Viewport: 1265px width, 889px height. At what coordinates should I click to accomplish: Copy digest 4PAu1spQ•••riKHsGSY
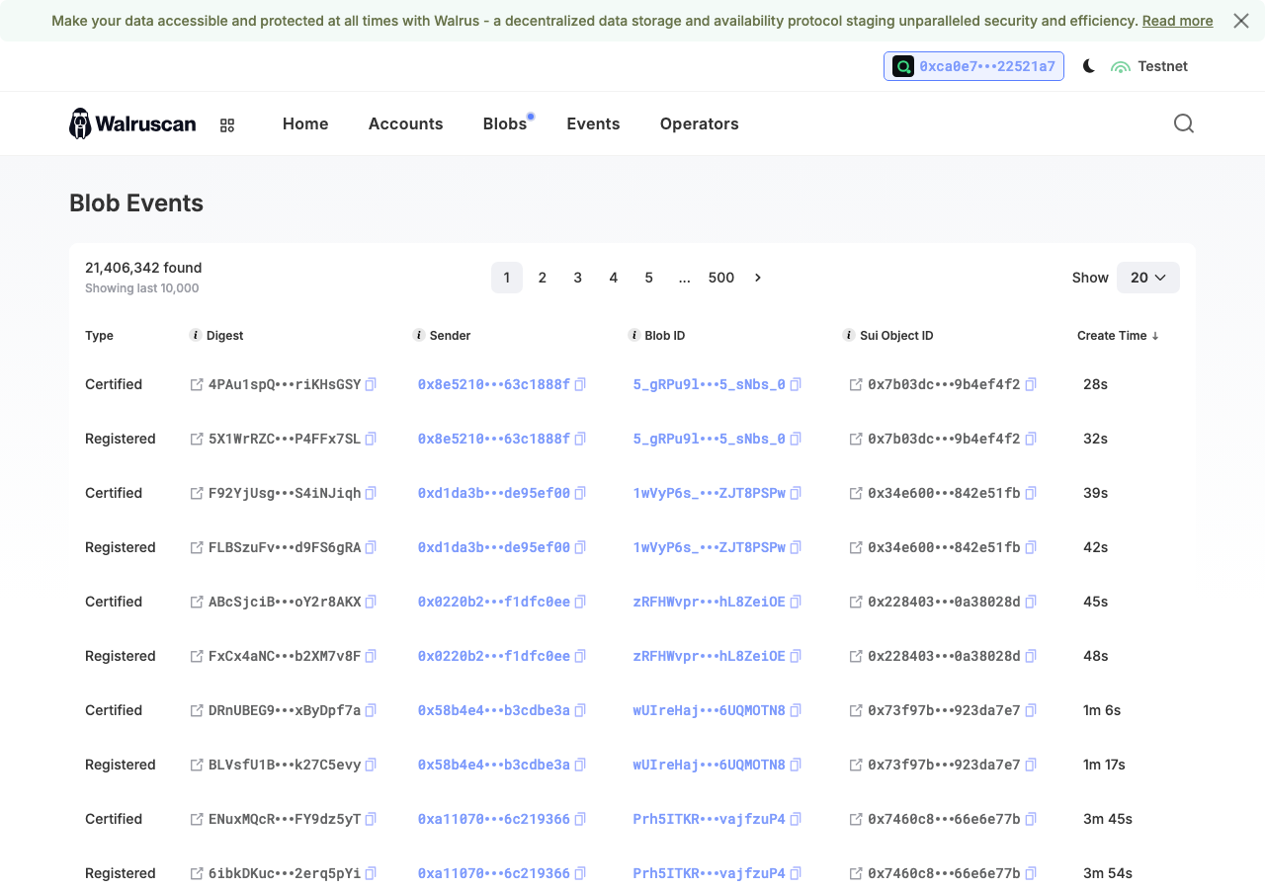[371, 384]
